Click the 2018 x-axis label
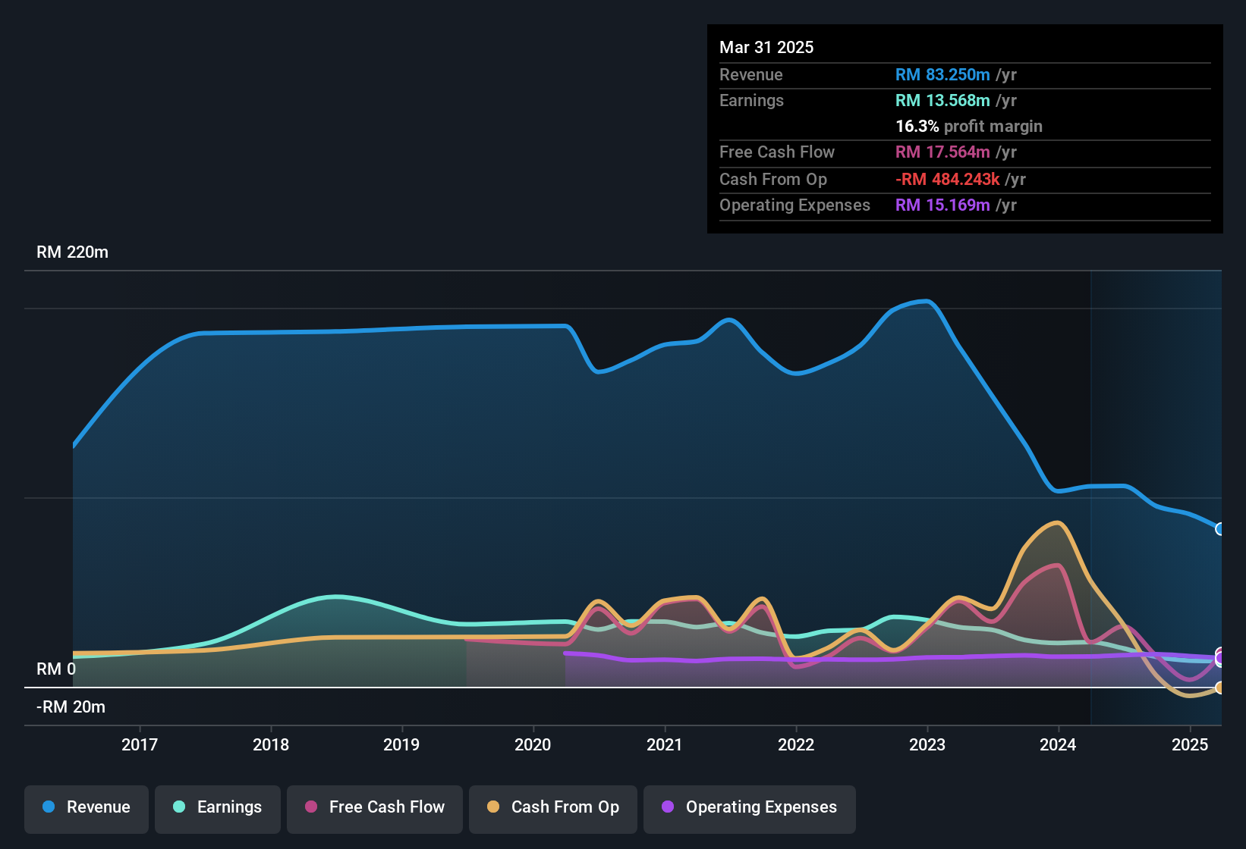This screenshot has width=1246, height=849. coord(271,744)
